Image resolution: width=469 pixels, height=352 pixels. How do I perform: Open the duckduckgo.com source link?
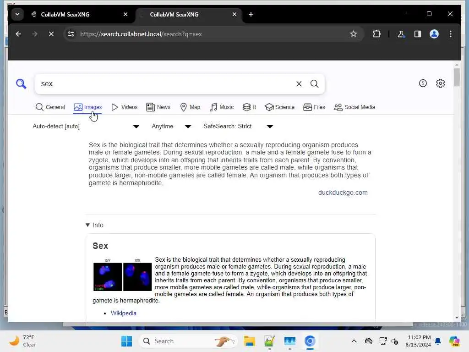343,192
